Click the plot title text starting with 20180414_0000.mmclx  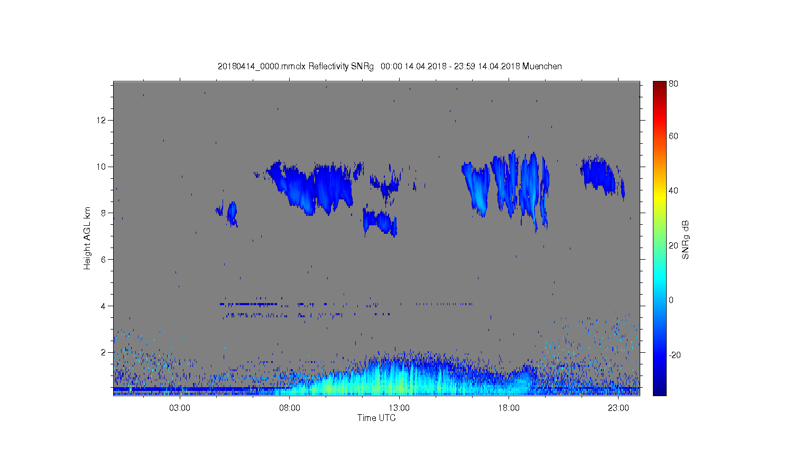tap(390, 67)
